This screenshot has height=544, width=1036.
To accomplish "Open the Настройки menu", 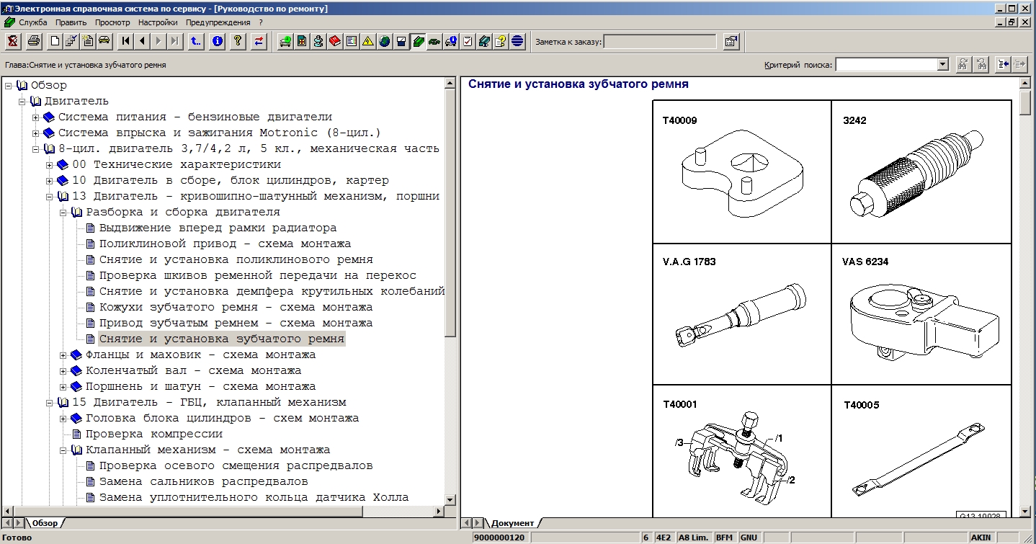I will point(158,22).
